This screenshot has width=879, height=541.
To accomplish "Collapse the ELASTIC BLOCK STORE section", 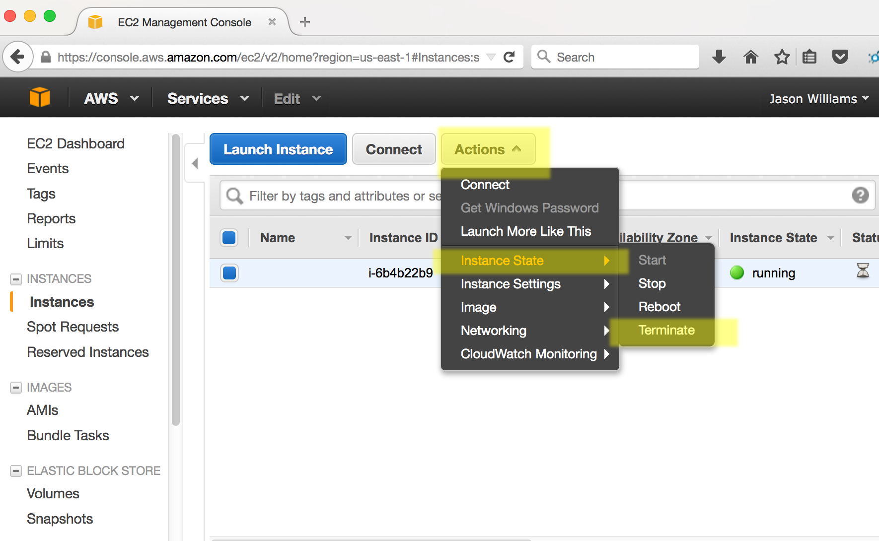I will point(16,471).
